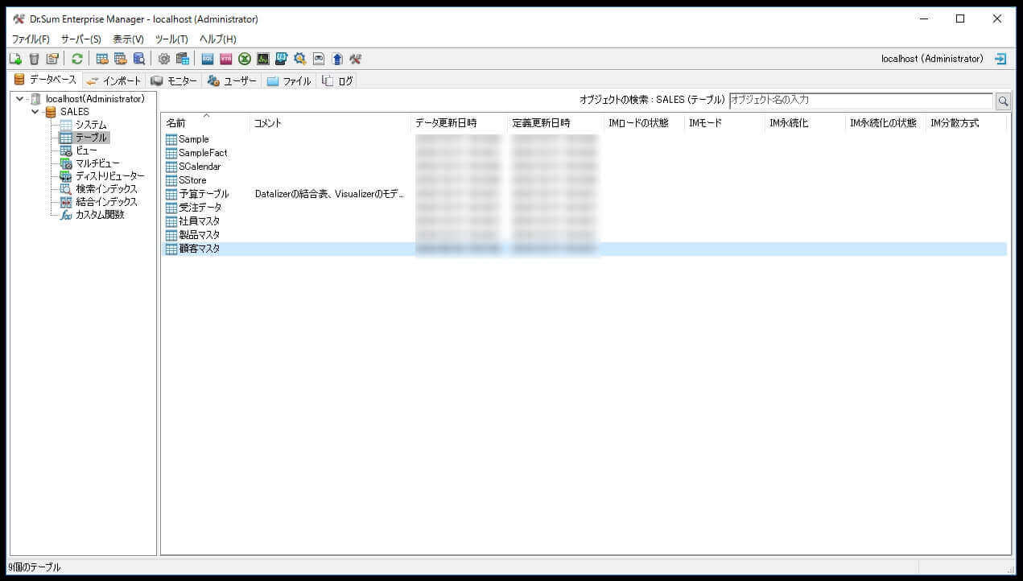Collapse the localhost(Administrator) tree node

pos(19,98)
